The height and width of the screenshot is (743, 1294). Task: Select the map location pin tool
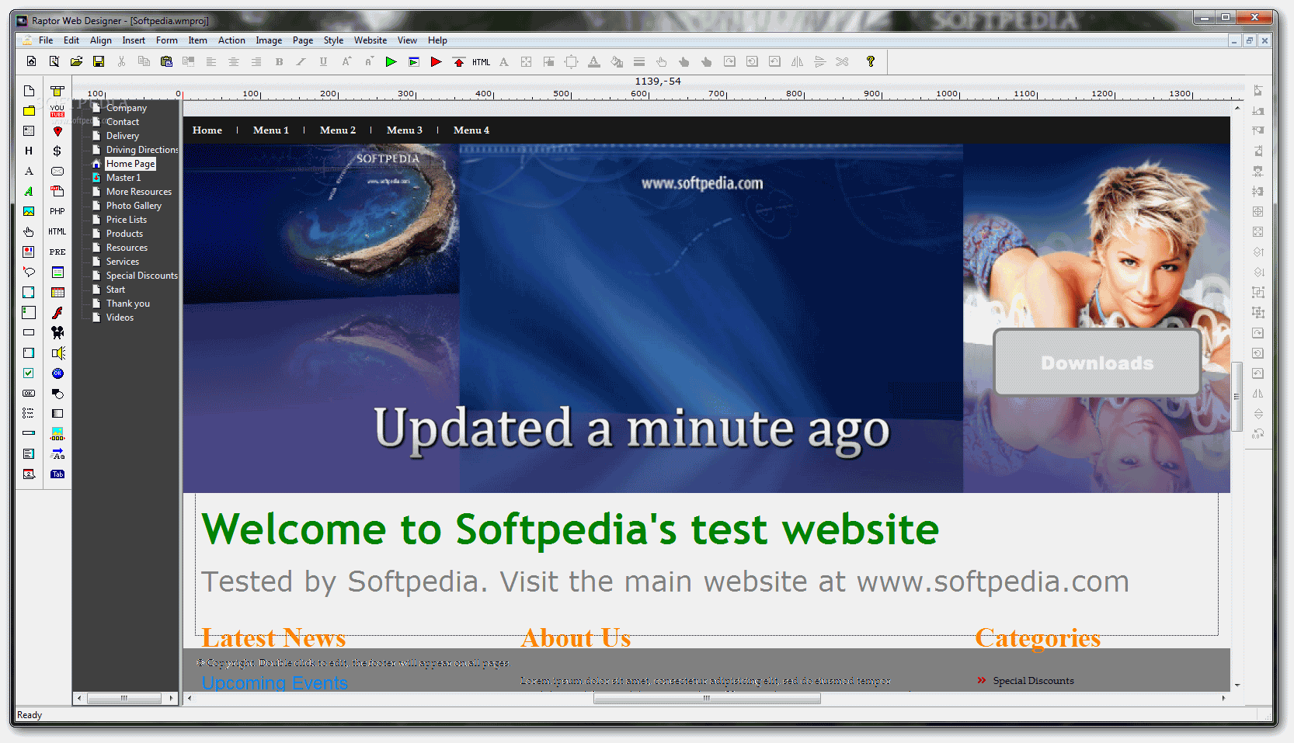point(57,131)
